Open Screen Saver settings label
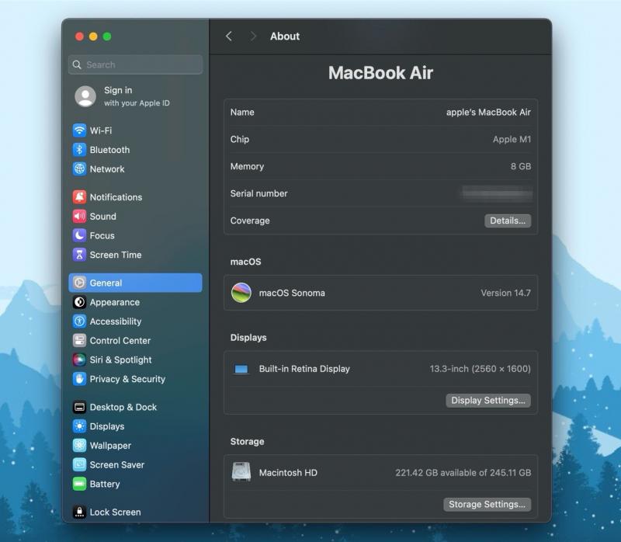The height and width of the screenshot is (542, 621). [117, 465]
